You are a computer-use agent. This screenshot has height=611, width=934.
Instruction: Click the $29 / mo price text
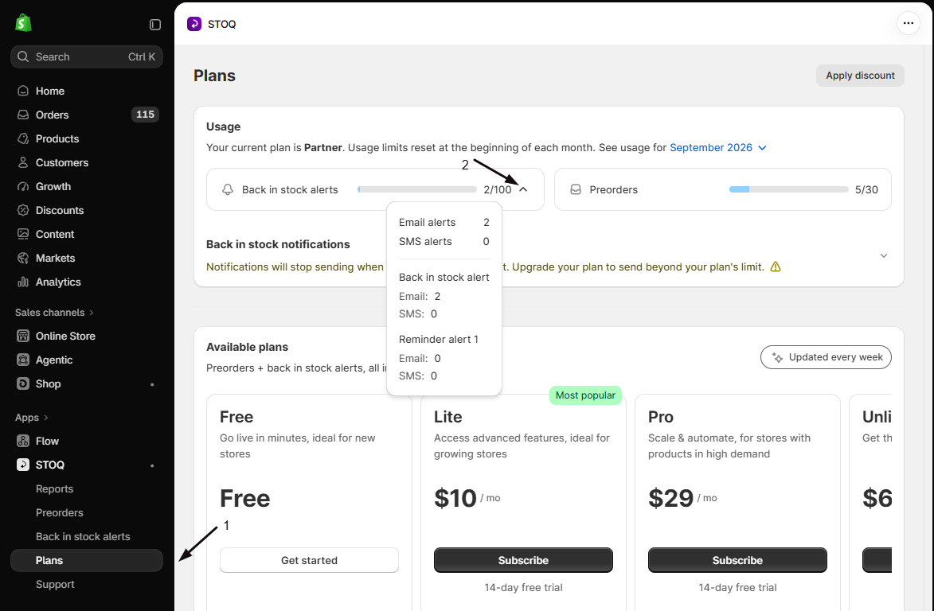point(682,498)
